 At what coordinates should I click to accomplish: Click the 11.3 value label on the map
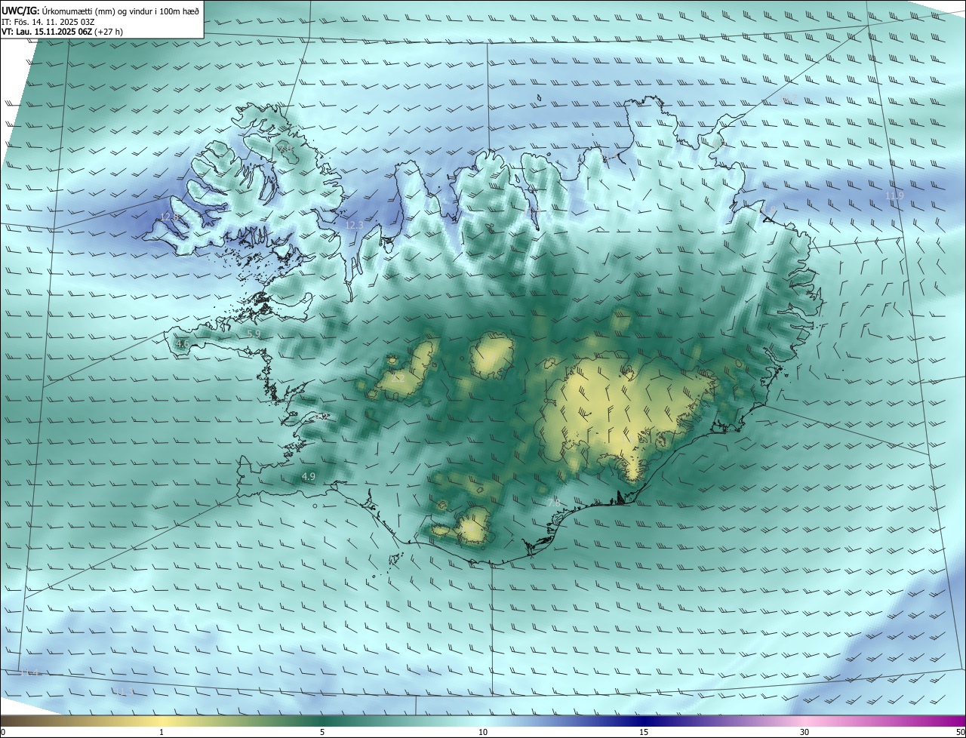[123, 691]
